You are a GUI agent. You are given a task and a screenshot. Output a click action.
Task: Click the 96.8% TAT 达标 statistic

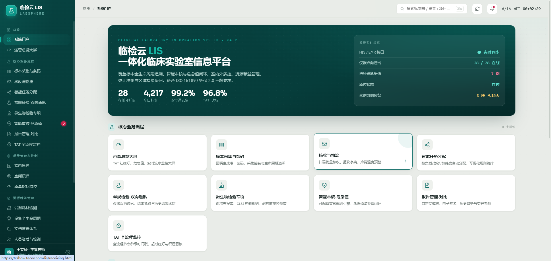[x=215, y=96]
